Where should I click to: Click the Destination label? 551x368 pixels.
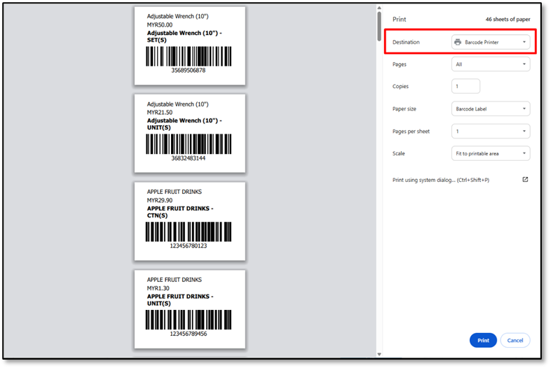406,42
